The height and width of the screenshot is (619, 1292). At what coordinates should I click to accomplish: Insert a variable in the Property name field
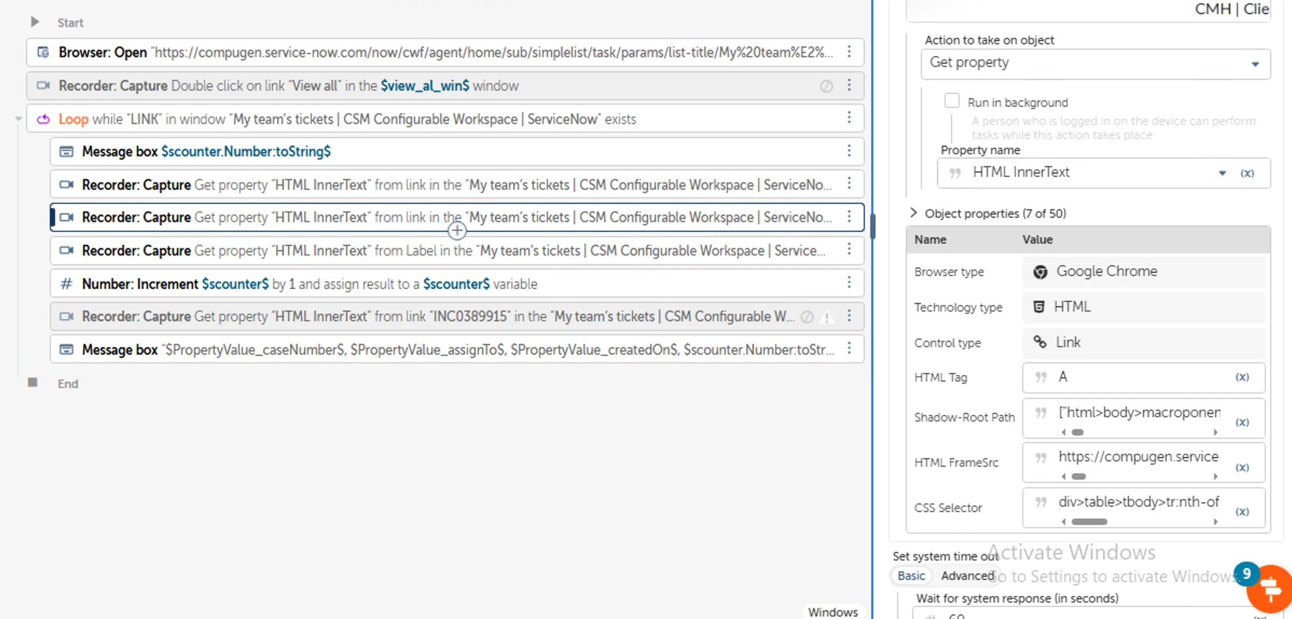pyautogui.click(x=1247, y=173)
